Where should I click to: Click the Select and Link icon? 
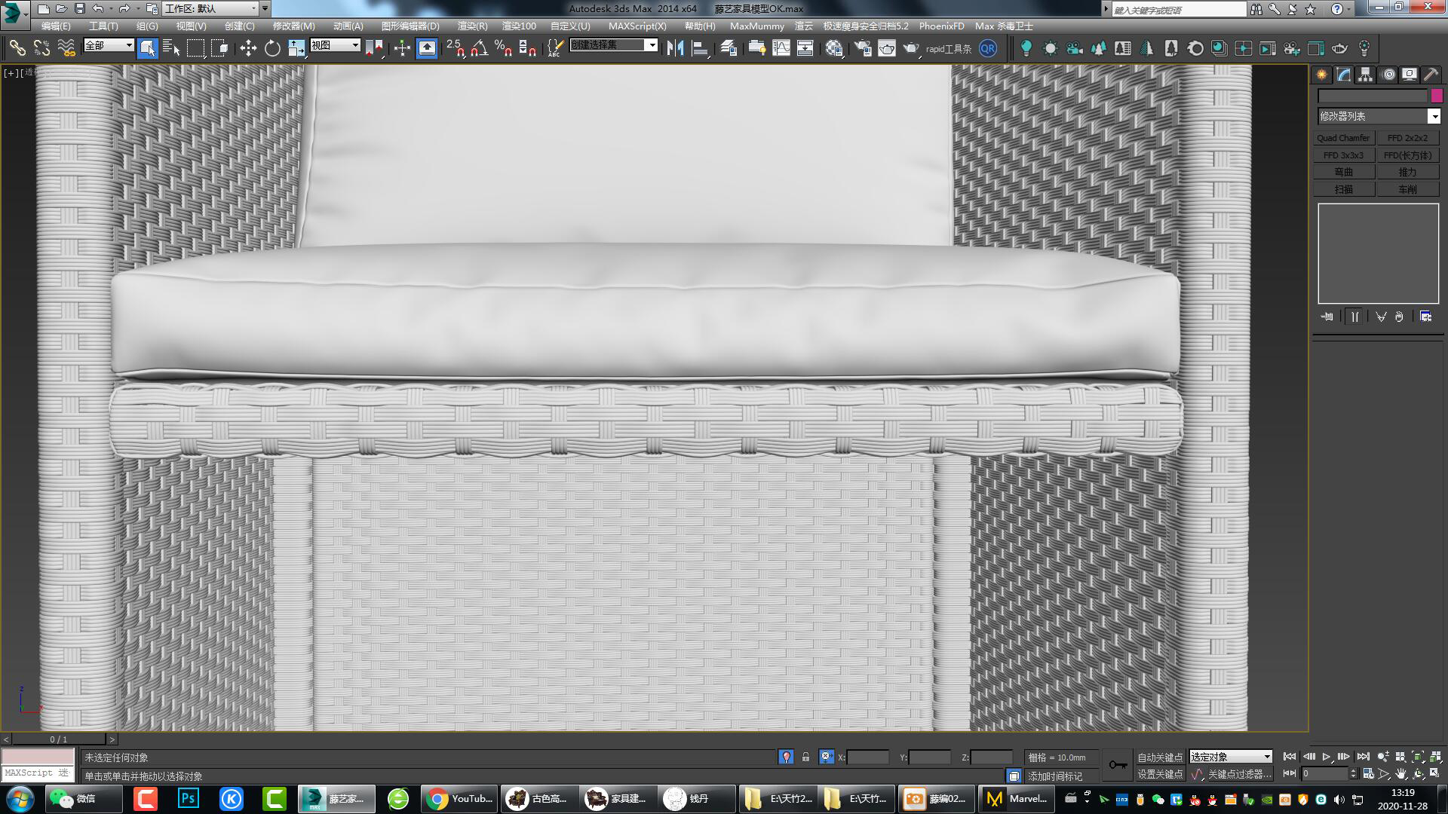click(x=17, y=48)
